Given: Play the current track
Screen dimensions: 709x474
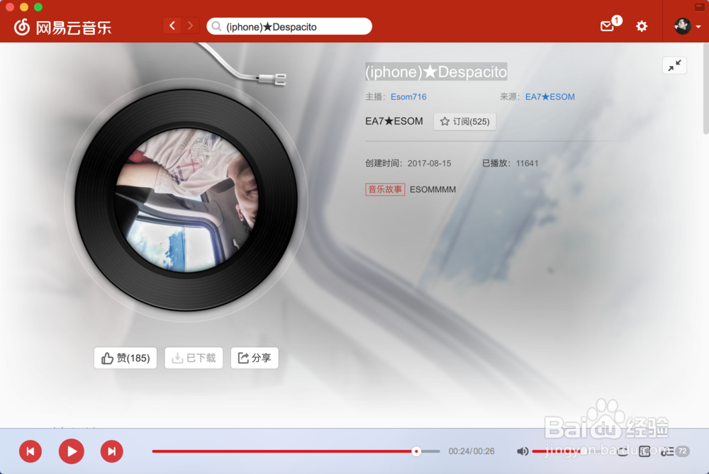Looking at the screenshot, I should (x=72, y=451).
